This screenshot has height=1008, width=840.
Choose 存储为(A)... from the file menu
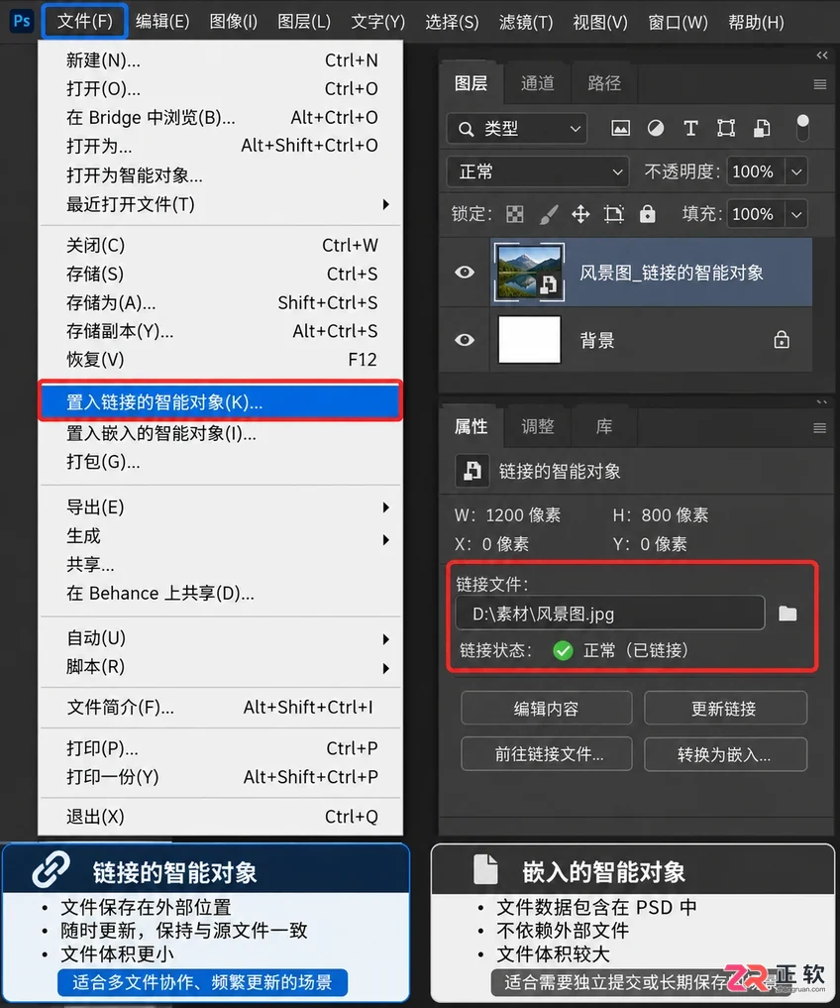221,302
